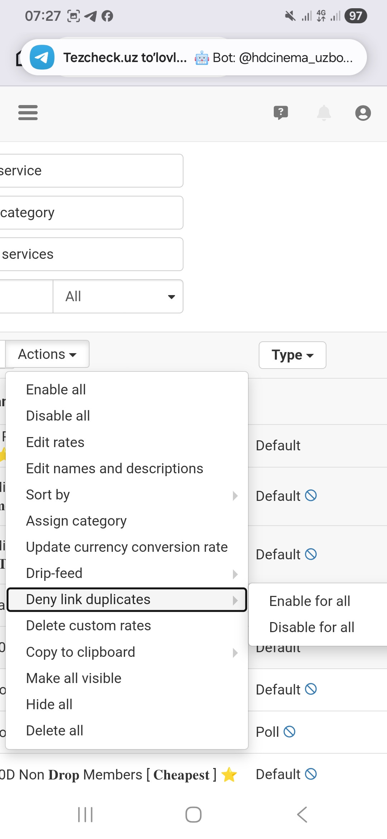Choose Delete all
The image size is (387, 839).
127,730
